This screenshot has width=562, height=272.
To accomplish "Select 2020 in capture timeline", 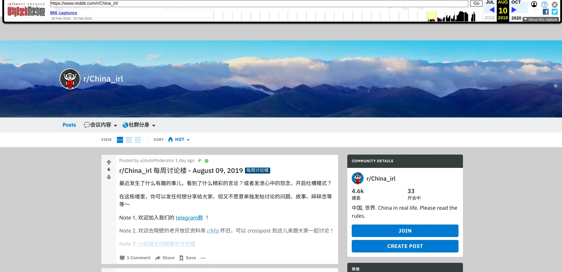I will click(x=516, y=18).
